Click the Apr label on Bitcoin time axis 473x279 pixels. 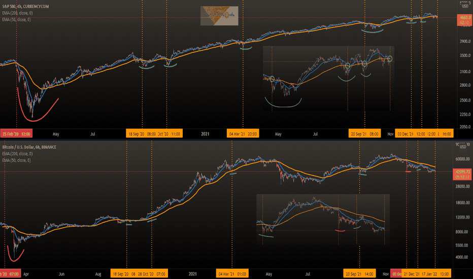click(x=26, y=274)
